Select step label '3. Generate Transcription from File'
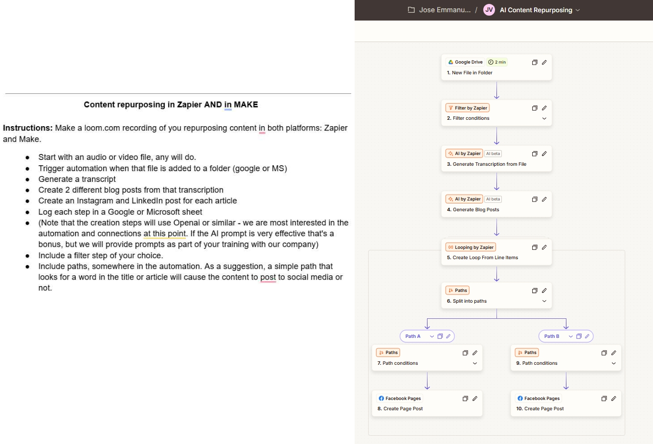 (487, 164)
